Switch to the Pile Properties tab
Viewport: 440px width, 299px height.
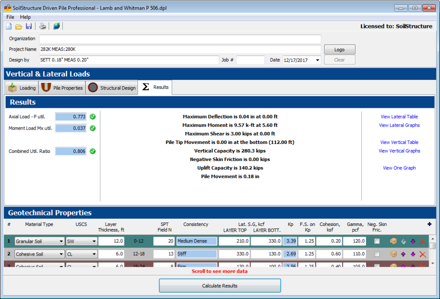(62, 88)
